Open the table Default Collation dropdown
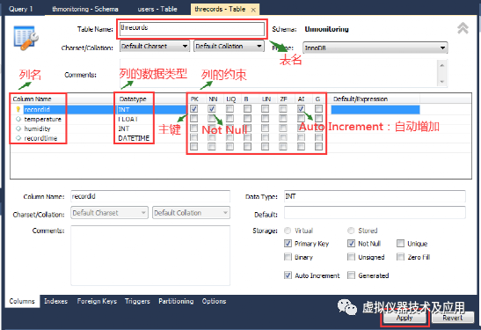 229,47
